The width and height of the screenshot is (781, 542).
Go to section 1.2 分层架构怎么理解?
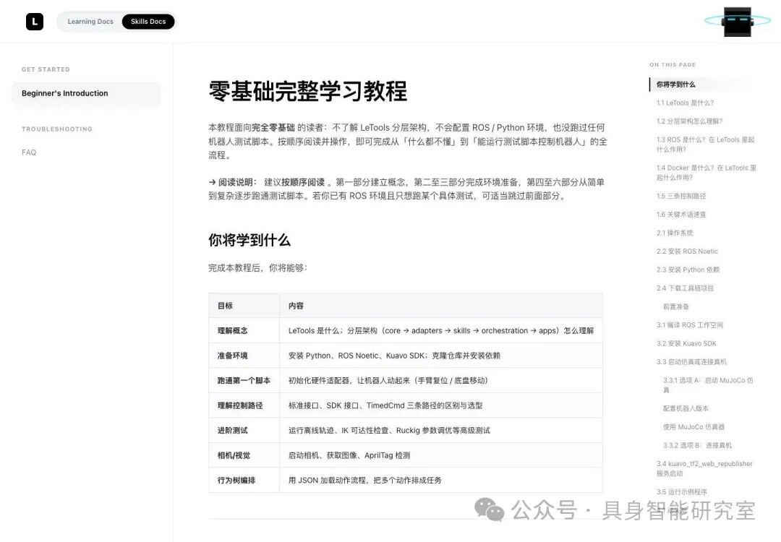pos(689,121)
